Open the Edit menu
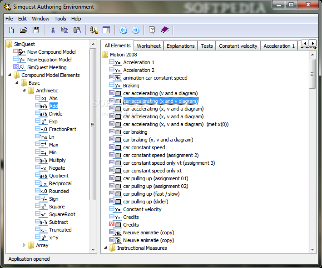This screenshot has height=268, width=322. click(x=22, y=19)
